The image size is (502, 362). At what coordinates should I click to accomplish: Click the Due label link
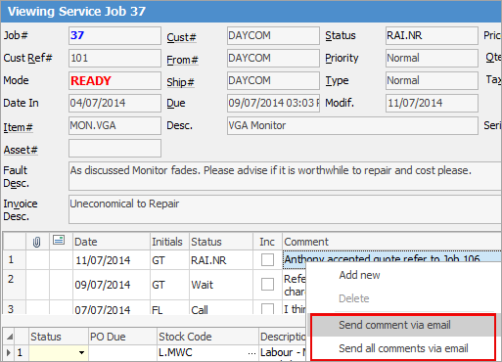[x=176, y=103]
